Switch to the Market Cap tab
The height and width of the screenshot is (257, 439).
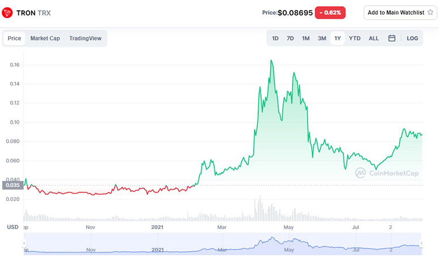(x=45, y=38)
